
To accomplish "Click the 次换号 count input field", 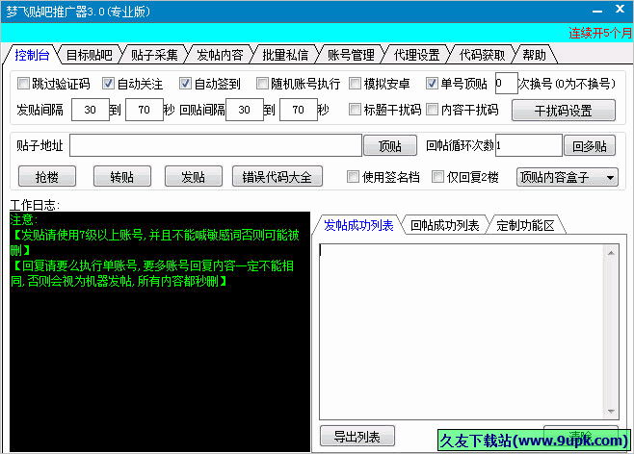I will point(506,84).
